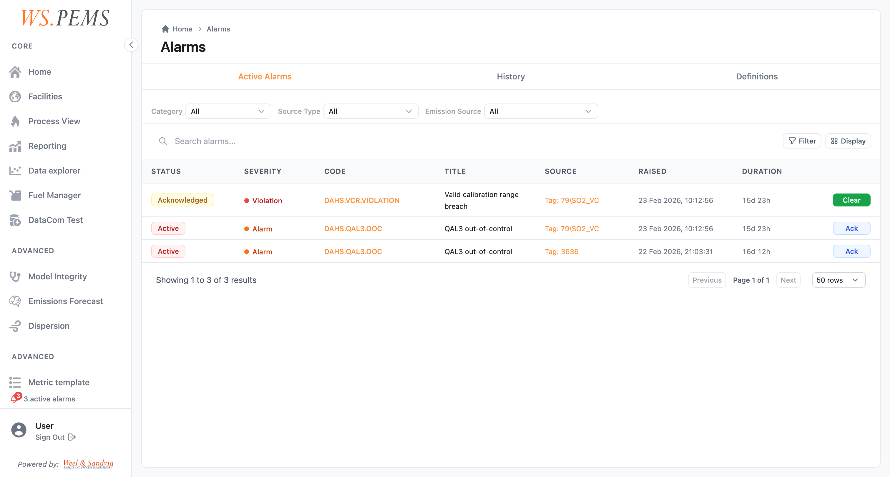
Task: Switch to the Active Alarms tab
Action: (x=265, y=77)
